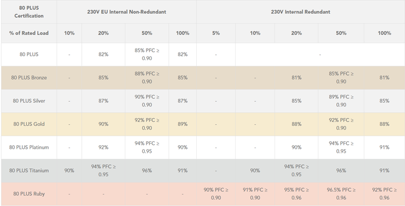Select the 230V EU Internal Non-Redundant header
The image size is (405, 206).
tap(126, 12)
